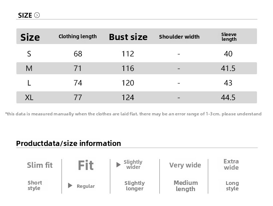Select the large Fit option
The width and height of the screenshot is (273, 206).
pyautogui.click(x=86, y=166)
